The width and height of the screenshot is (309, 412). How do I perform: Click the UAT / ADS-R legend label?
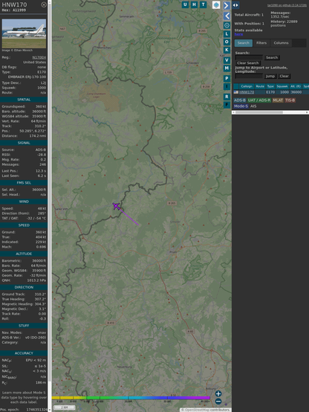tap(259, 100)
